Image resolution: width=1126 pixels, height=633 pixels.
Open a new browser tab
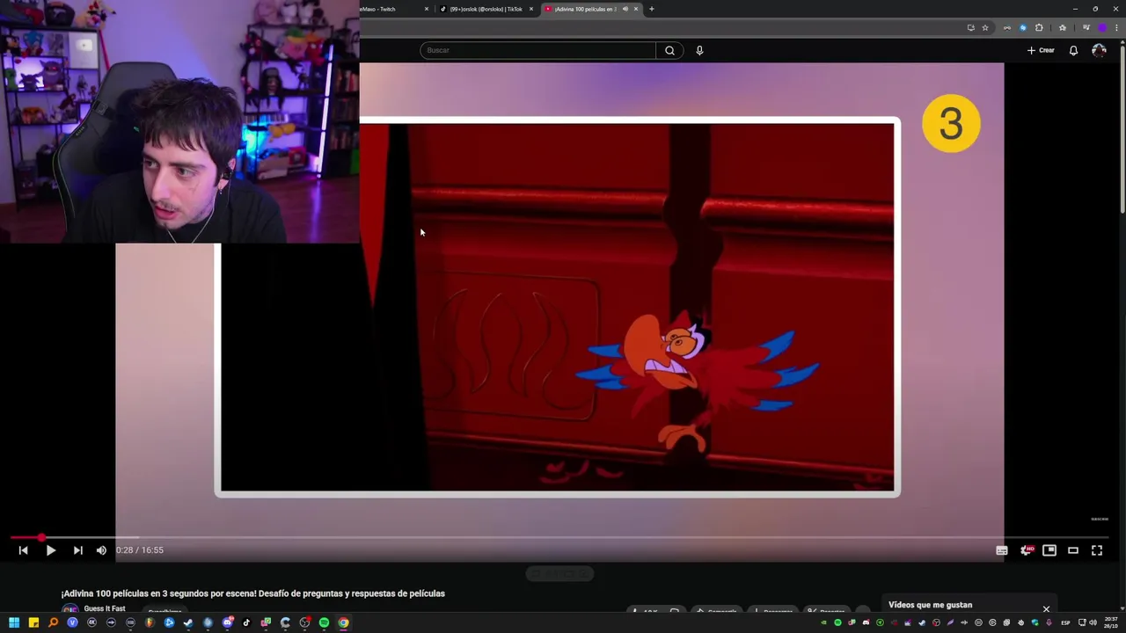652,9
